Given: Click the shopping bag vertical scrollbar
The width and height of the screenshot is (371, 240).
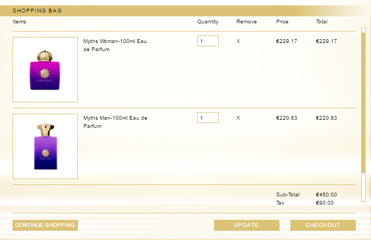Looking at the screenshot, I should [x=363, y=114].
